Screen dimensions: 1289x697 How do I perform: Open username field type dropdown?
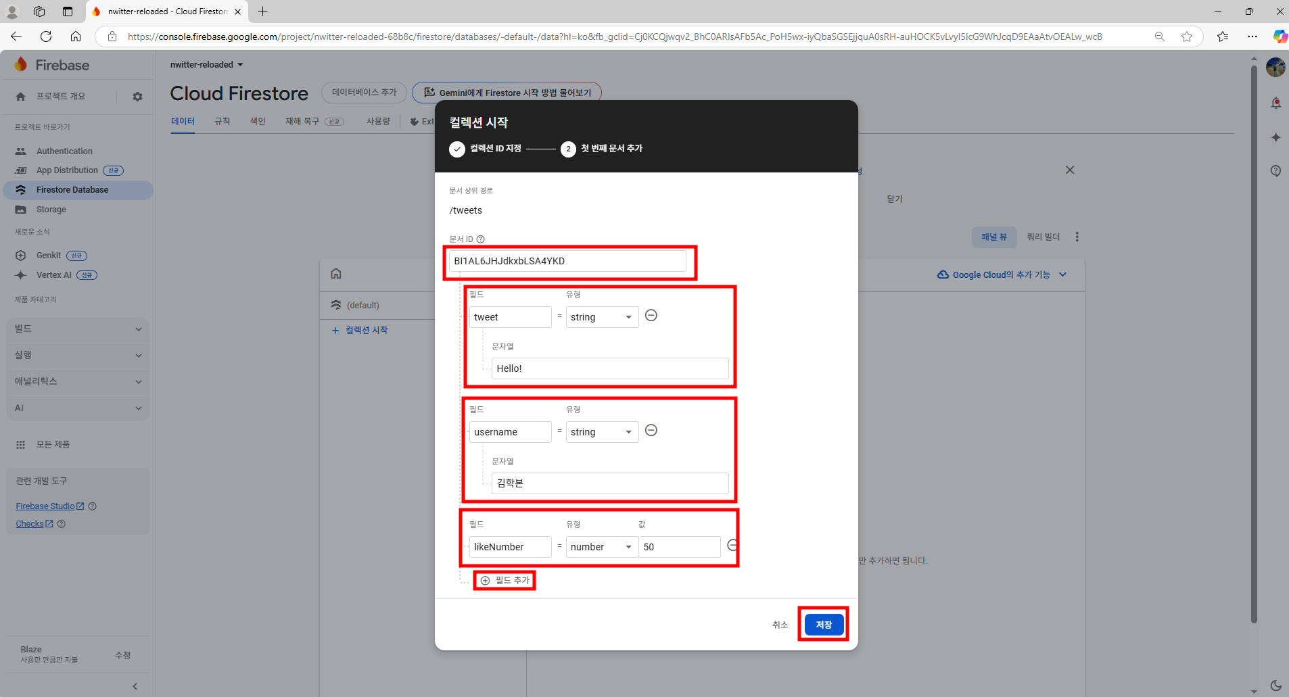(602, 432)
